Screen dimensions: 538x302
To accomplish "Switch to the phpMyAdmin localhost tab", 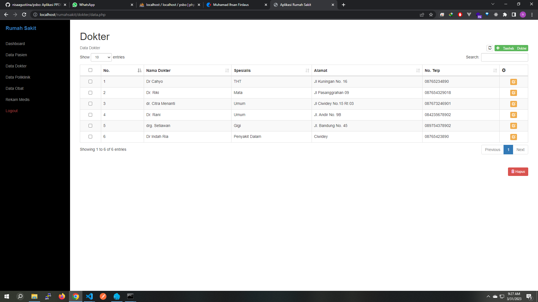I will [x=170, y=5].
